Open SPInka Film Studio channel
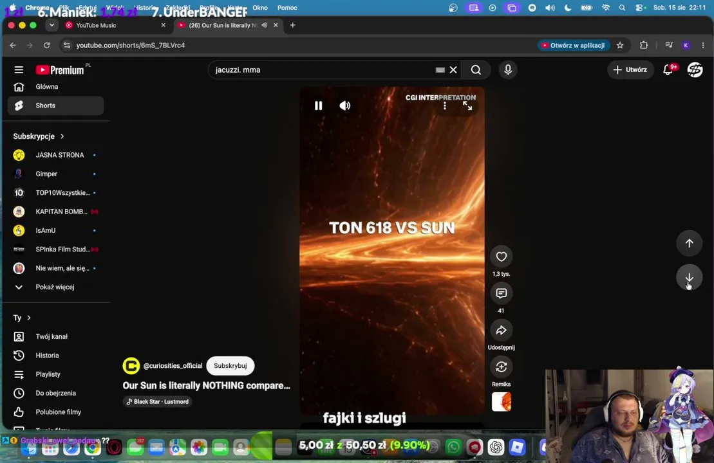The width and height of the screenshot is (714, 463). [55, 250]
